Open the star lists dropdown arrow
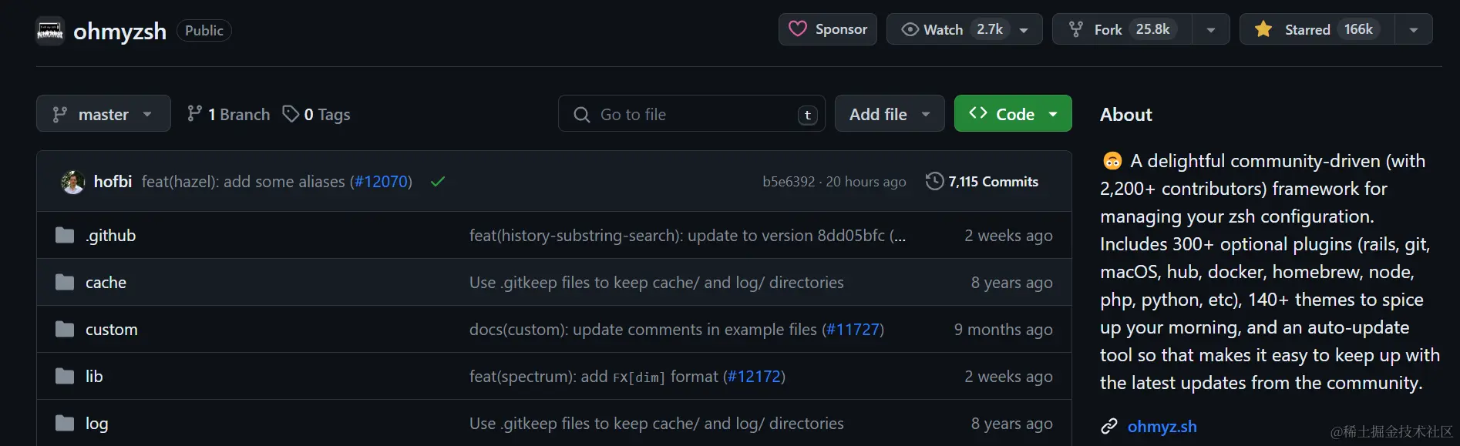The width and height of the screenshot is (1460, 446). (1414, 29)
